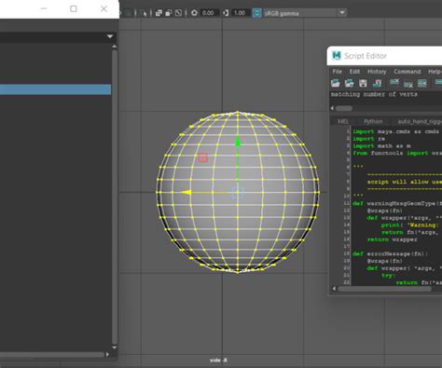
Task: Click the code editor horizontal scrollbar thumb
Action: coord(385,289)
